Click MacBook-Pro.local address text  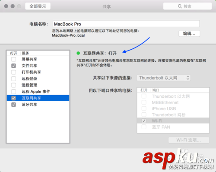point(68,35)
